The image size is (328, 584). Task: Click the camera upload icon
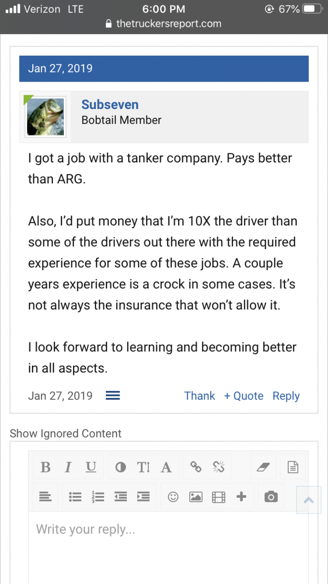pos(271,497)
